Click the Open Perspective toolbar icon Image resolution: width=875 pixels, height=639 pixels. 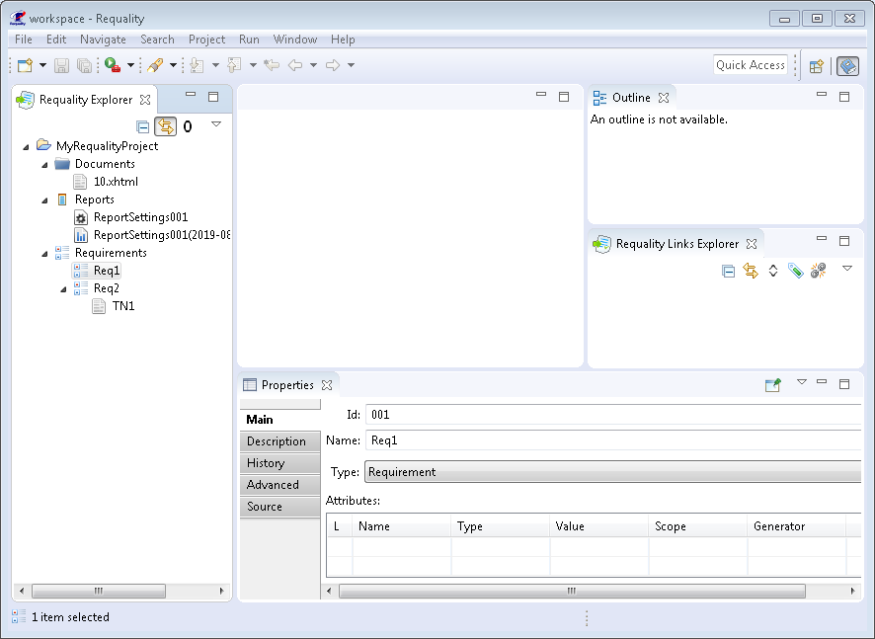point(817,66)
